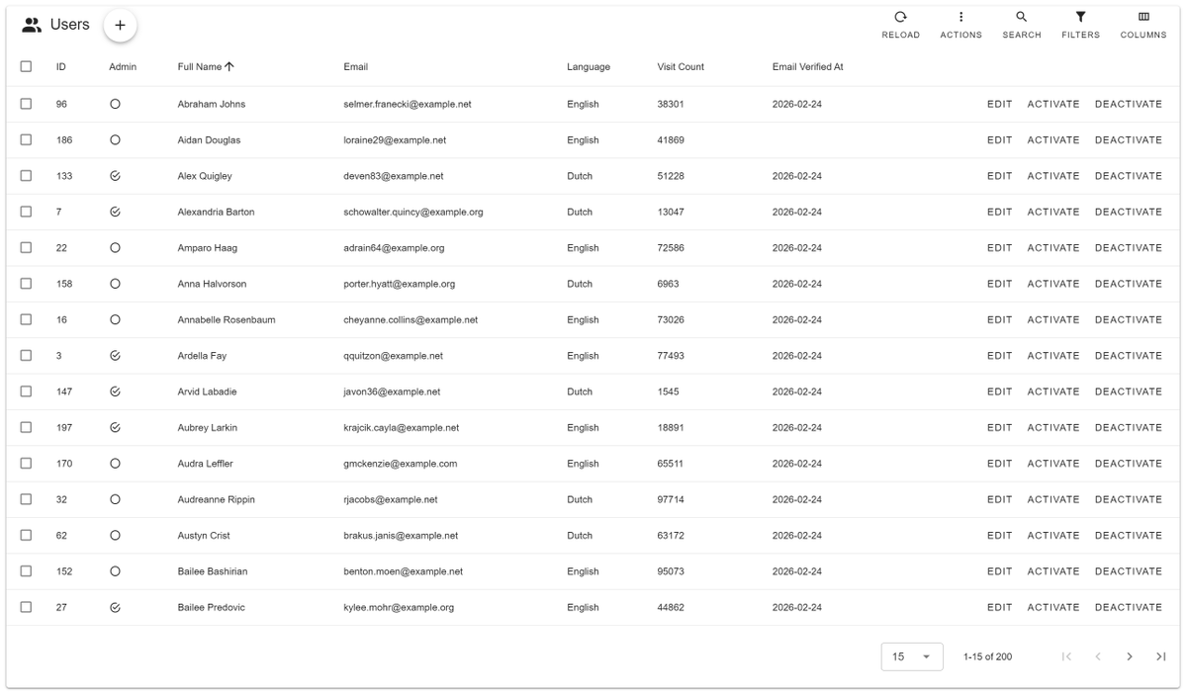The width and height of the screenshot is (1187, 695).
Task: Click the Admin column header
Action: pos(123,67)
